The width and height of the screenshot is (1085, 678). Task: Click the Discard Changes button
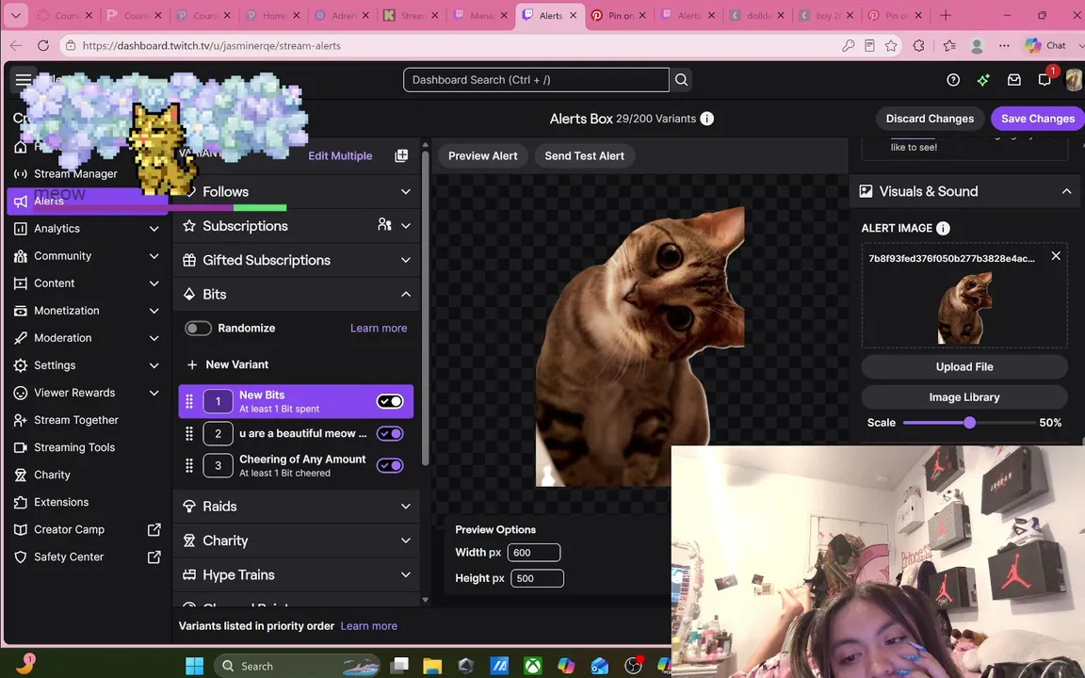[930, 119]
